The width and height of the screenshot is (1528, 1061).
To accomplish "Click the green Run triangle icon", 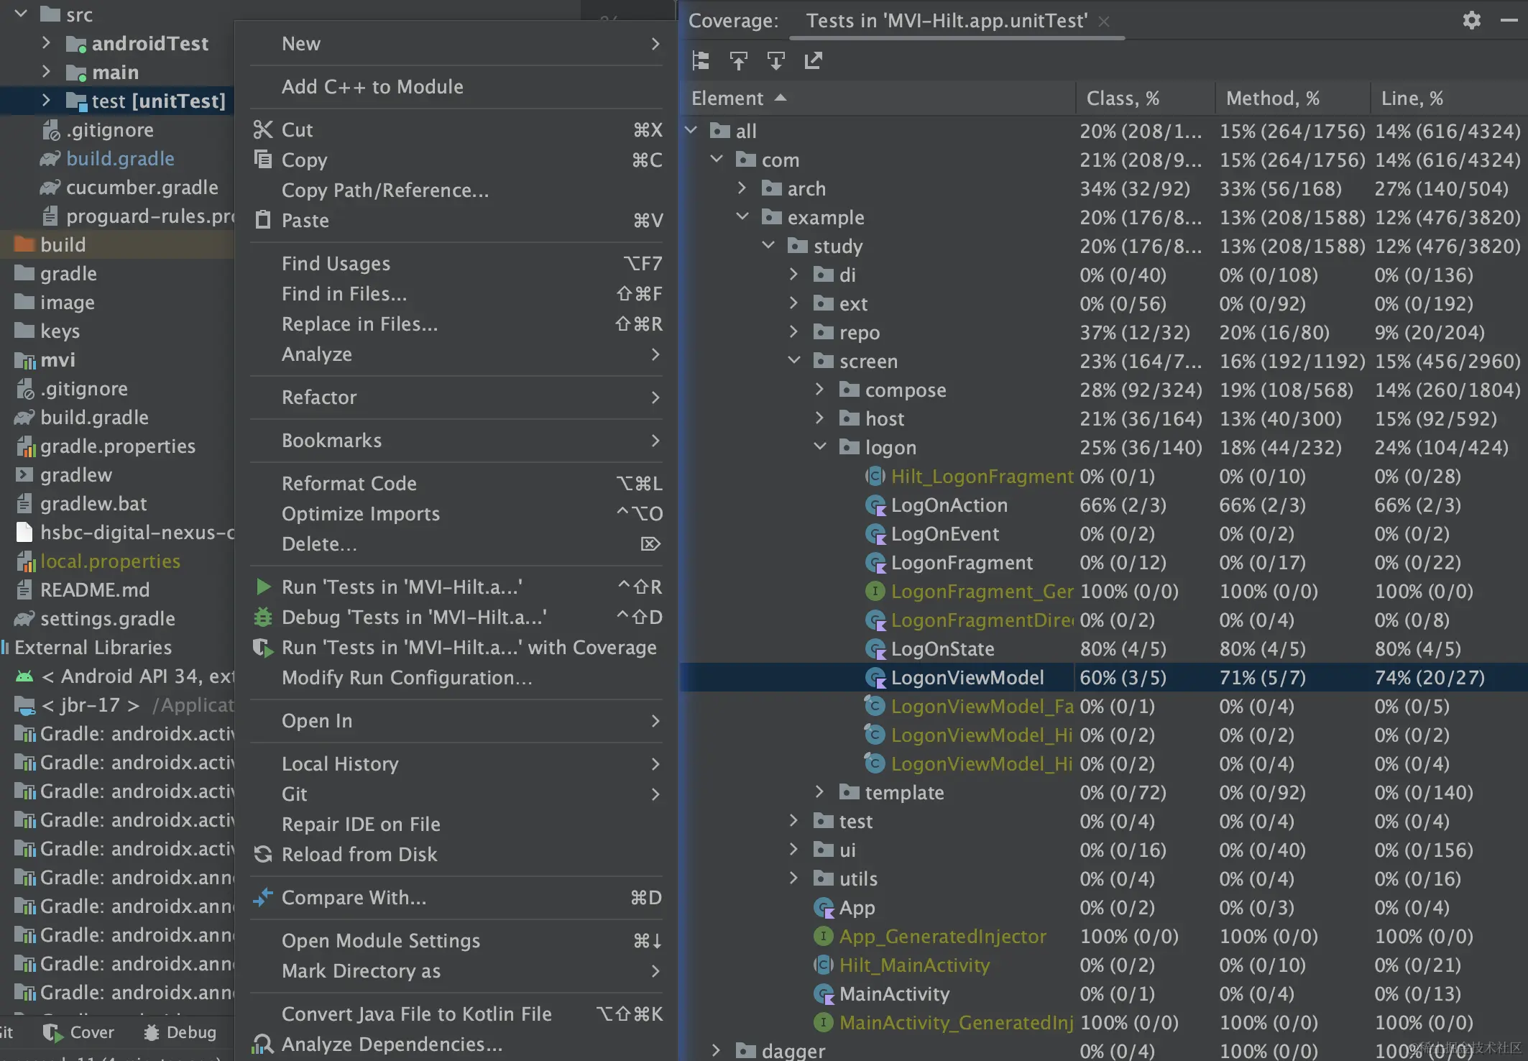I will coord(263,587).
